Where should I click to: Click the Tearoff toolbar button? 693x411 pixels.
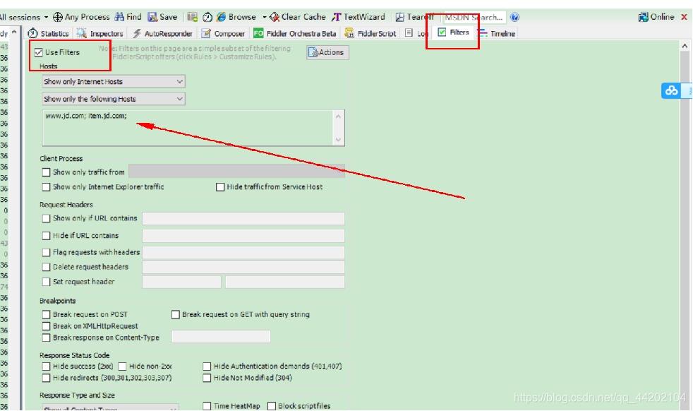tap(414, 17)
